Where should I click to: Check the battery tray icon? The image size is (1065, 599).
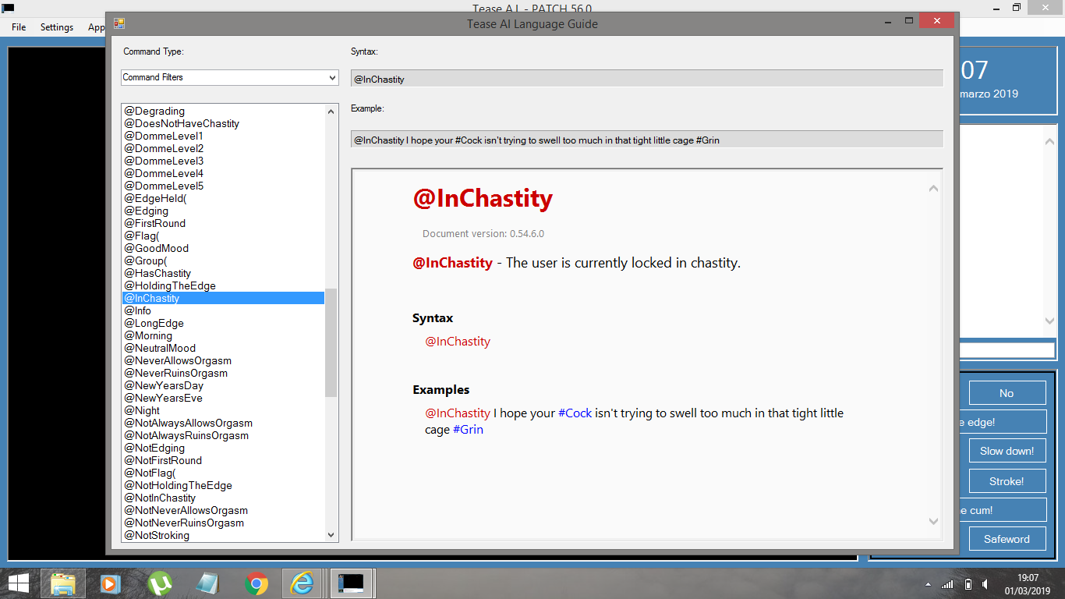pos(968,584)
